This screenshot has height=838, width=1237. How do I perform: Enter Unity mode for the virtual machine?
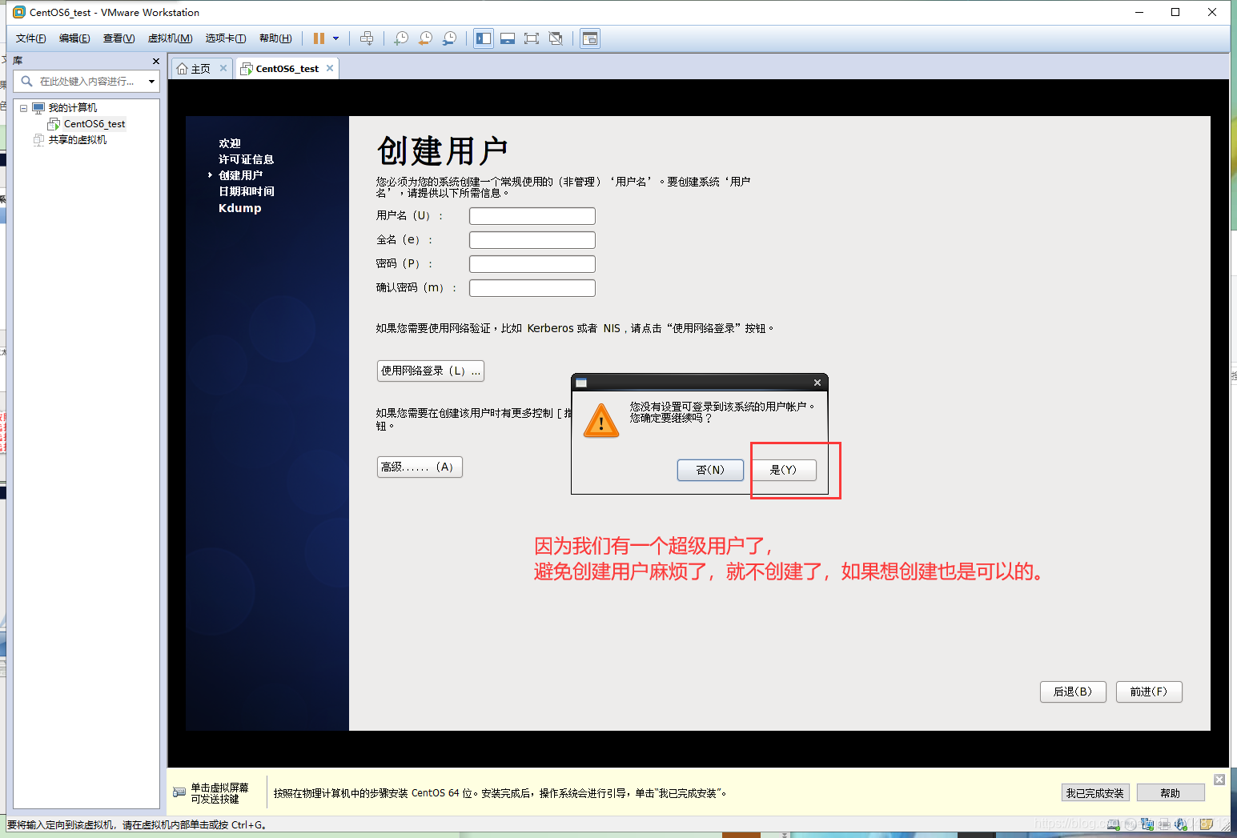tap(556, 38)
